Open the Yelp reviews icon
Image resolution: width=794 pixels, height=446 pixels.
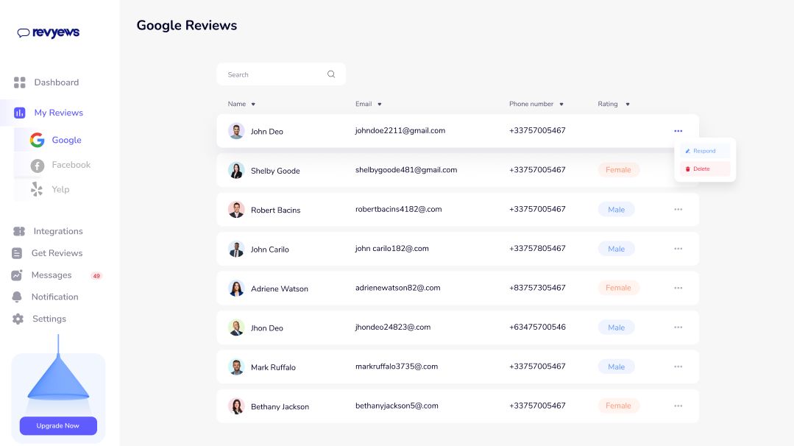coord(37,189)
